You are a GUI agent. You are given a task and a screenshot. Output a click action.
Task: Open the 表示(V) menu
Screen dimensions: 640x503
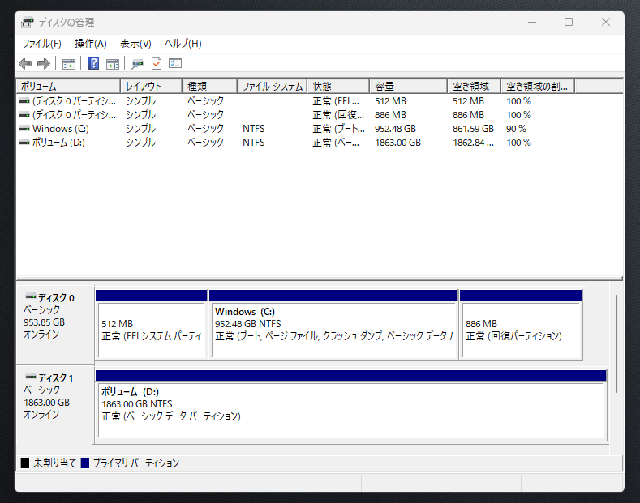click(135, 44)
